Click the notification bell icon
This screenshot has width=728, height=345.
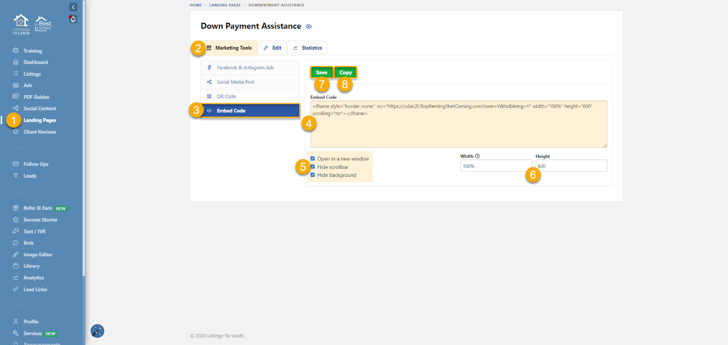tap(73, 19)
